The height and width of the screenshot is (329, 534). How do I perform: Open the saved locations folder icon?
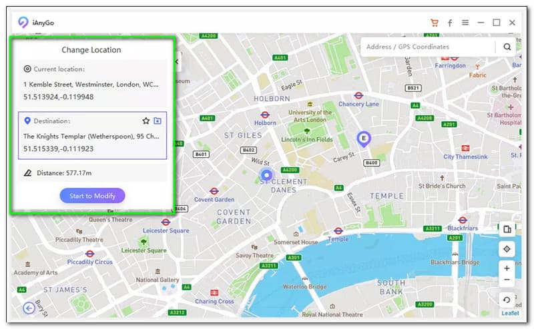point(158,121)
